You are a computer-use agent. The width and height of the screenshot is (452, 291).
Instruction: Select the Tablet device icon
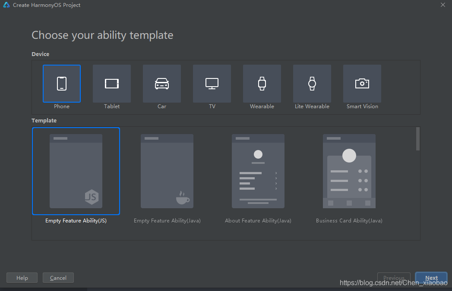point(112,84)
